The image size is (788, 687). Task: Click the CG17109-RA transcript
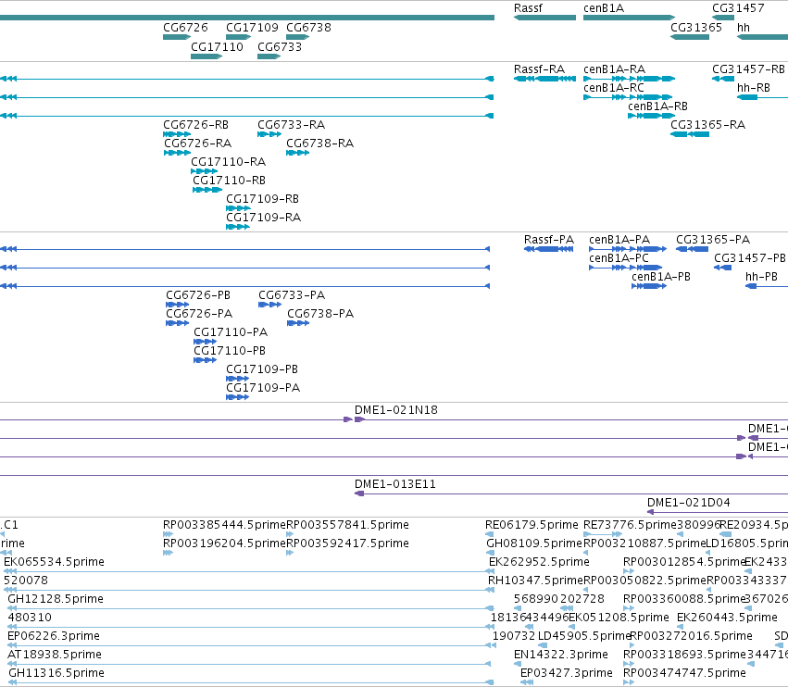click(238, 227)
